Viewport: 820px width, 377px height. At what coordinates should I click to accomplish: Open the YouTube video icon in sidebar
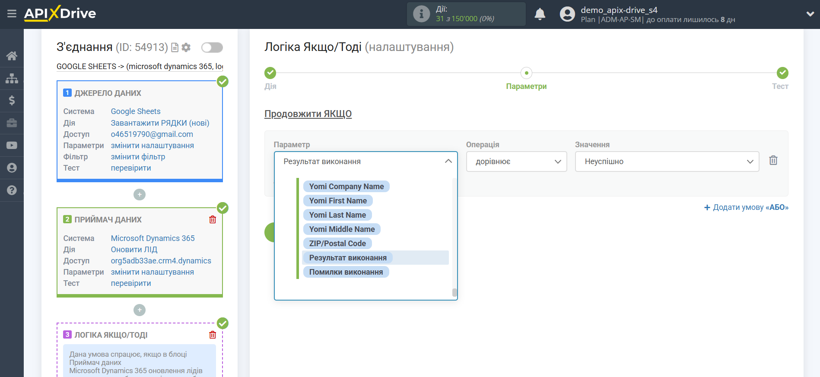(12, 146)
